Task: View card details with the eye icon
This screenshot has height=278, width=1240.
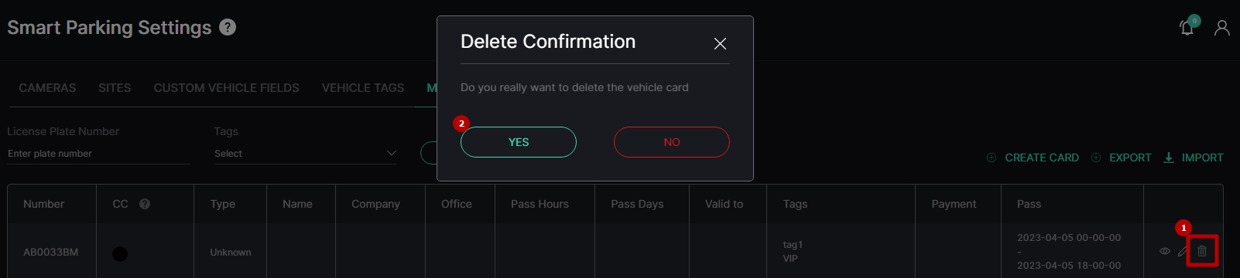Action: 1165,251
